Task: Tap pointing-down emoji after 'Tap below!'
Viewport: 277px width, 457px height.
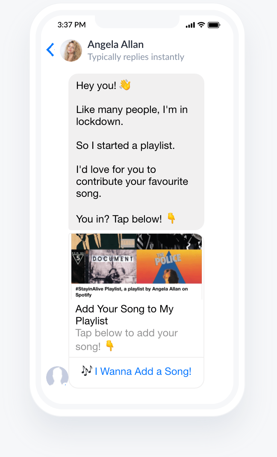Action: (x=171, y=218)
